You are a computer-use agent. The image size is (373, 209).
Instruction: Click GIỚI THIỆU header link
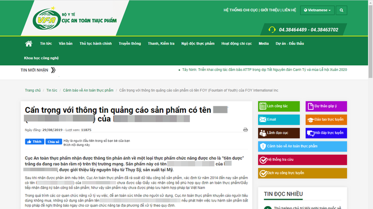click(270, 10)
